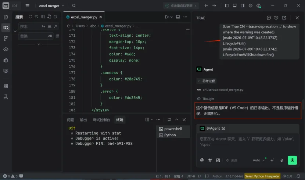
Task: Toggle the bottom panel layout
Action: click(235, 6)
